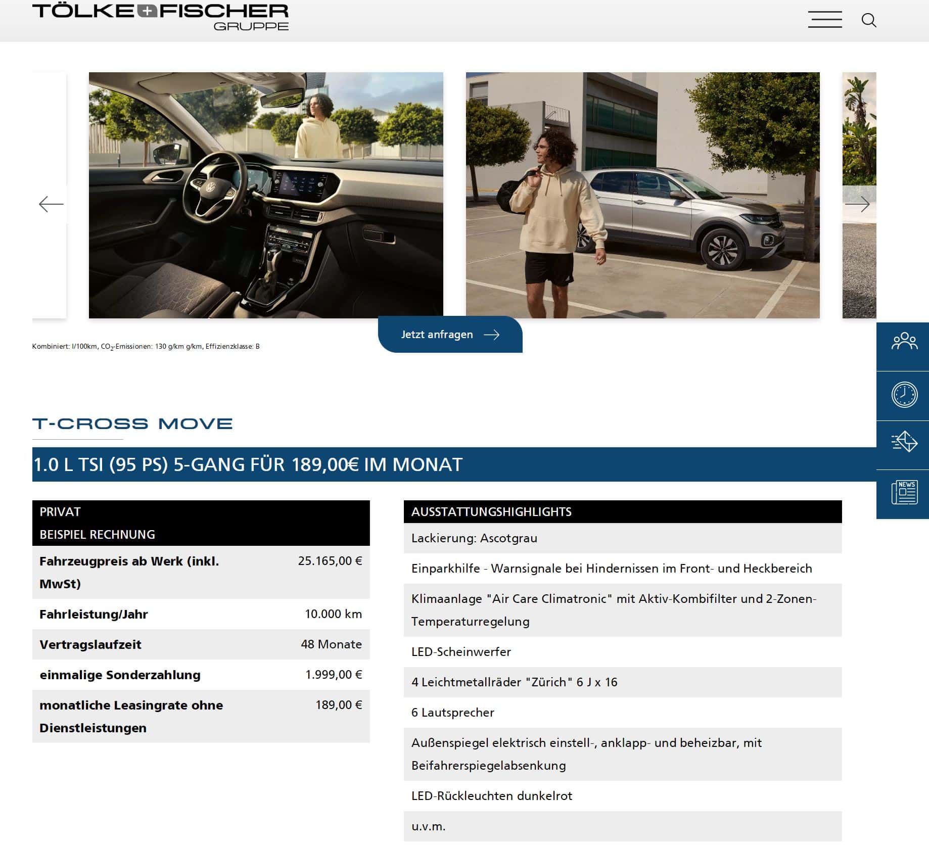Click the 6 Lautsprecher row
The image size is (929, 847).
(623, 713)
